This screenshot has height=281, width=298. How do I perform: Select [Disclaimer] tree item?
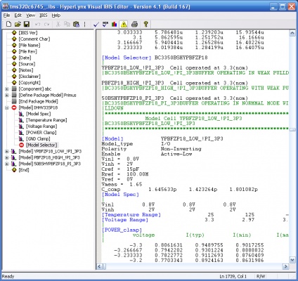pos(30,77)
